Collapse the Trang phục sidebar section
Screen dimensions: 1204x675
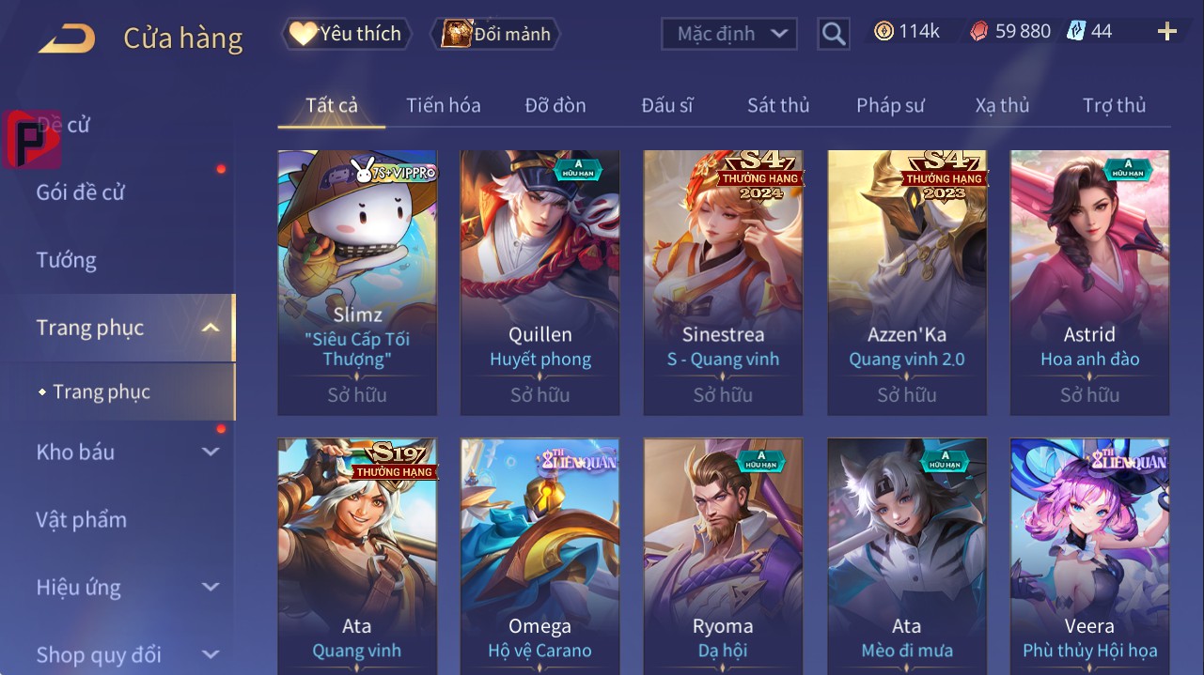[x=211, y=328]
